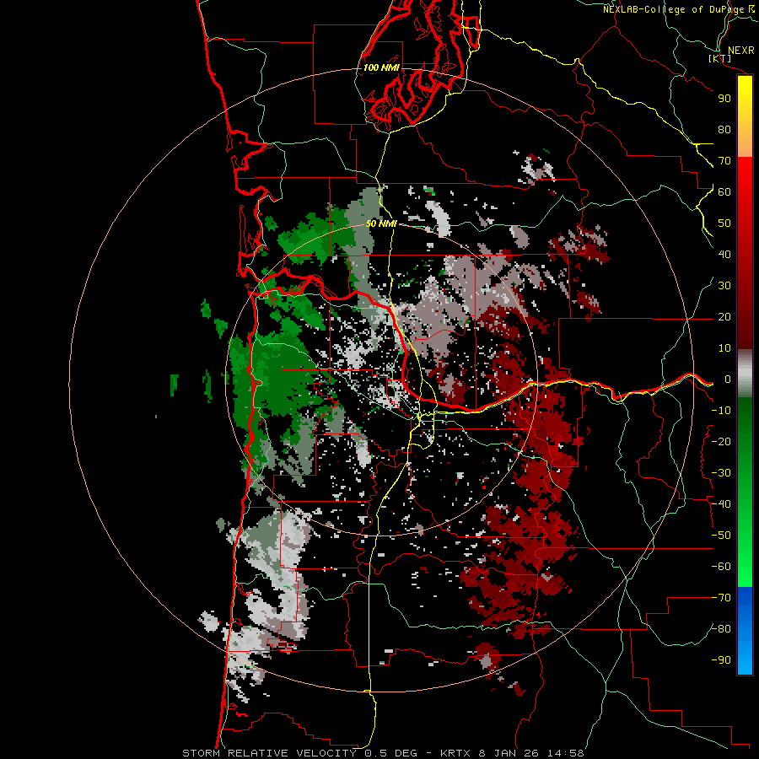Select the 90 value on velocity scale
759x759 pixels.
click(724, 99)
